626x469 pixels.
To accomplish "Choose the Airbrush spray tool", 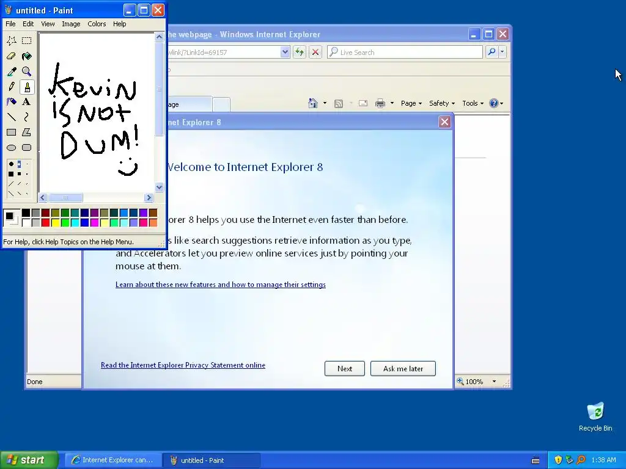I will (x=12, y=102).
